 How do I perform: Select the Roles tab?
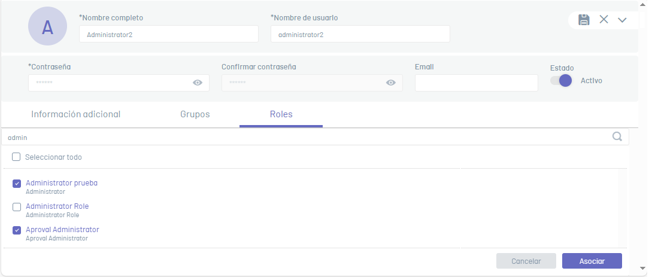281,114
